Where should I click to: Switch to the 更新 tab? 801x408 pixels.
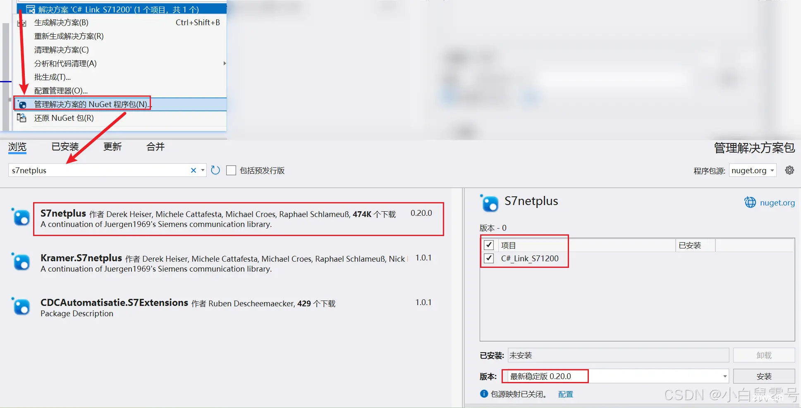click(112, 147)
